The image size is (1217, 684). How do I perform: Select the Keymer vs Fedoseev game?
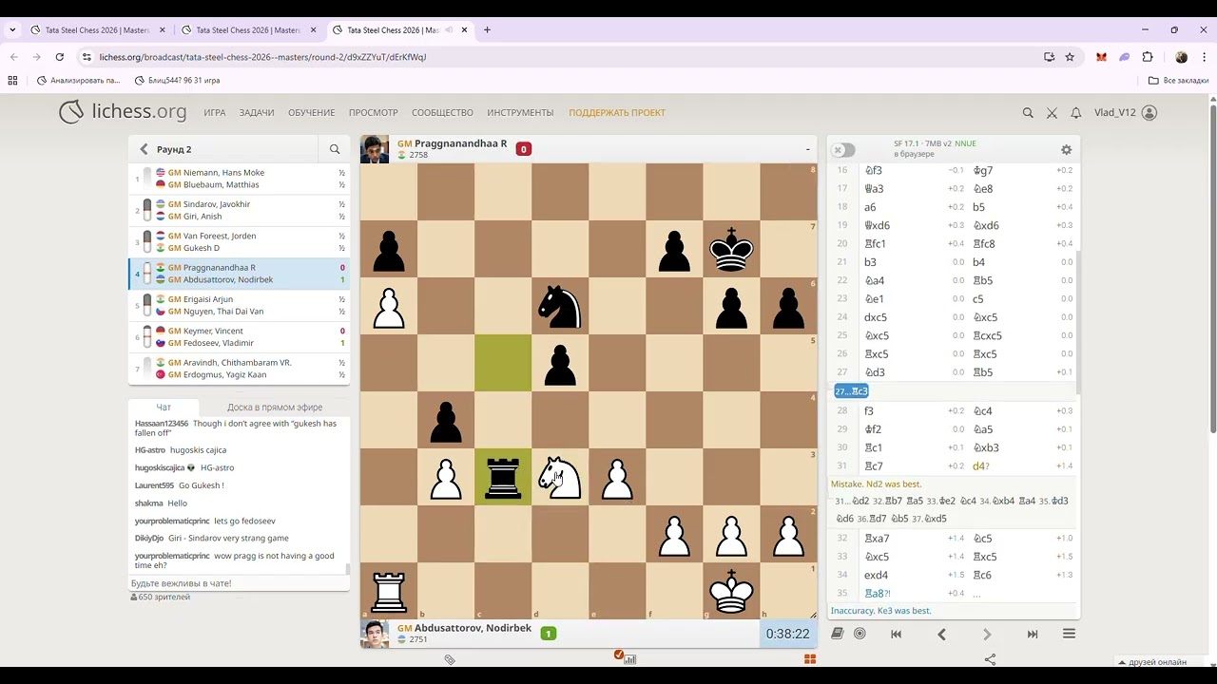[x=239, y=336]
